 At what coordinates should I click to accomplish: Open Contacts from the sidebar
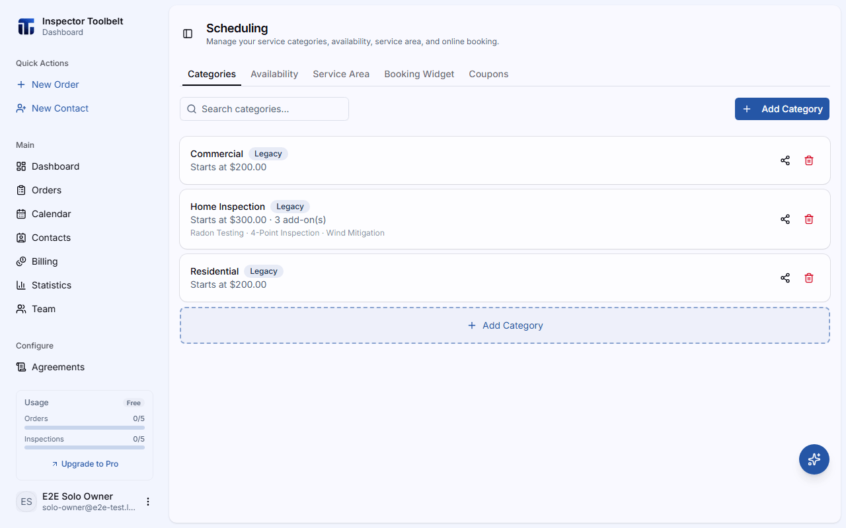(x=85, y=238)
